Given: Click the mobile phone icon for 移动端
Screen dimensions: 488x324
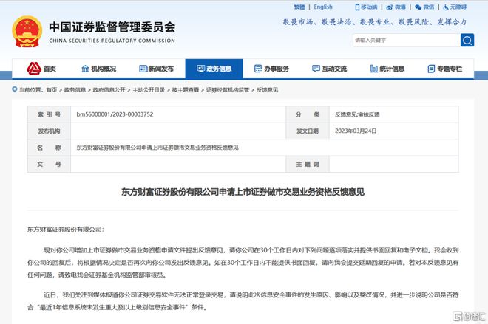Looking at the screenshot, I should 357,7.
